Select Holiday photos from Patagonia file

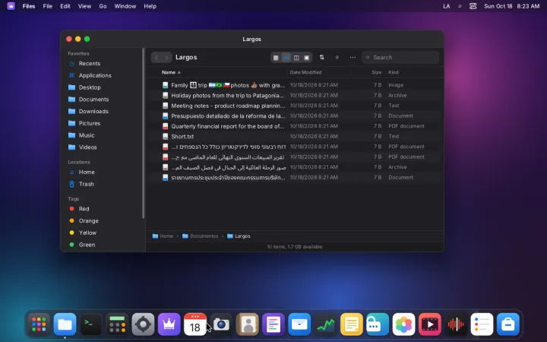point(295,95)
